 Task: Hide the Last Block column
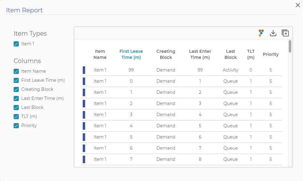(16, 107)
